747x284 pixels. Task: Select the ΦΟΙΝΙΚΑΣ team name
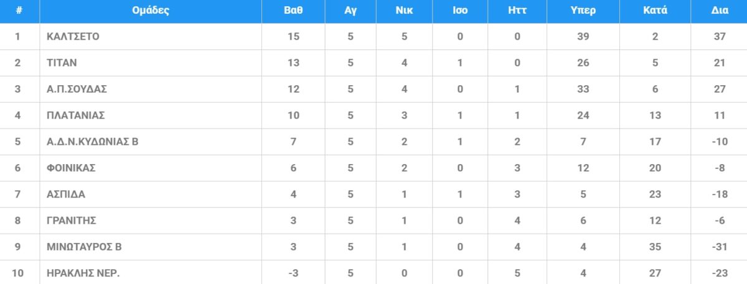tap(71, 168)
